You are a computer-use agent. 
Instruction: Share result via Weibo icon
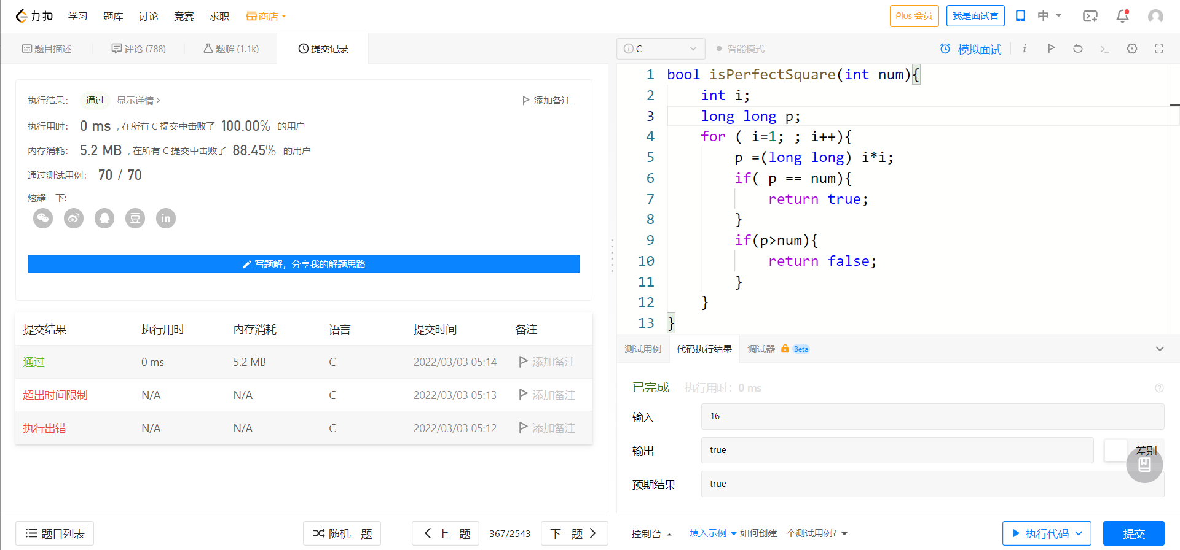[74, 218]
